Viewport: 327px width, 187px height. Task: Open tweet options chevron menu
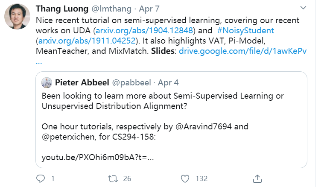pos(303,8)
